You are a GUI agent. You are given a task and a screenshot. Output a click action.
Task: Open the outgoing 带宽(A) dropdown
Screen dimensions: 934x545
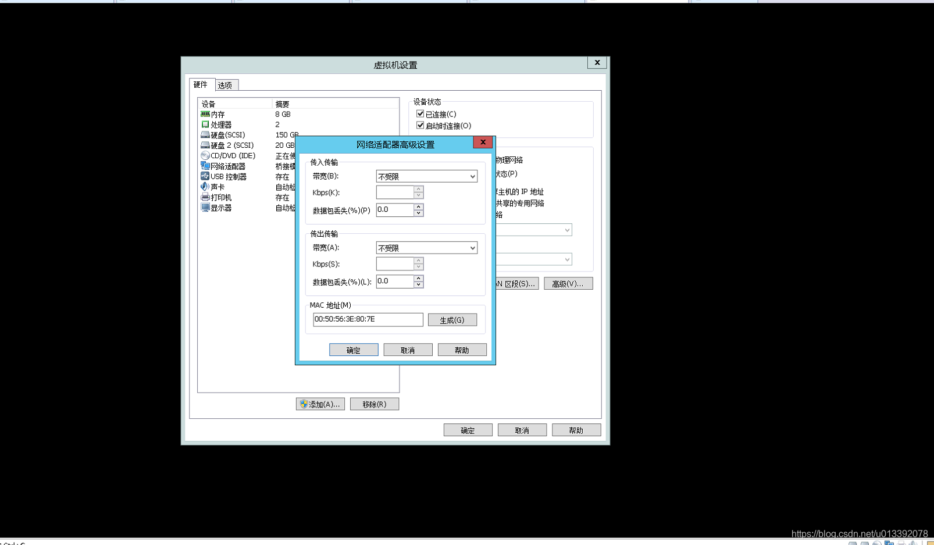click(427, 248)
